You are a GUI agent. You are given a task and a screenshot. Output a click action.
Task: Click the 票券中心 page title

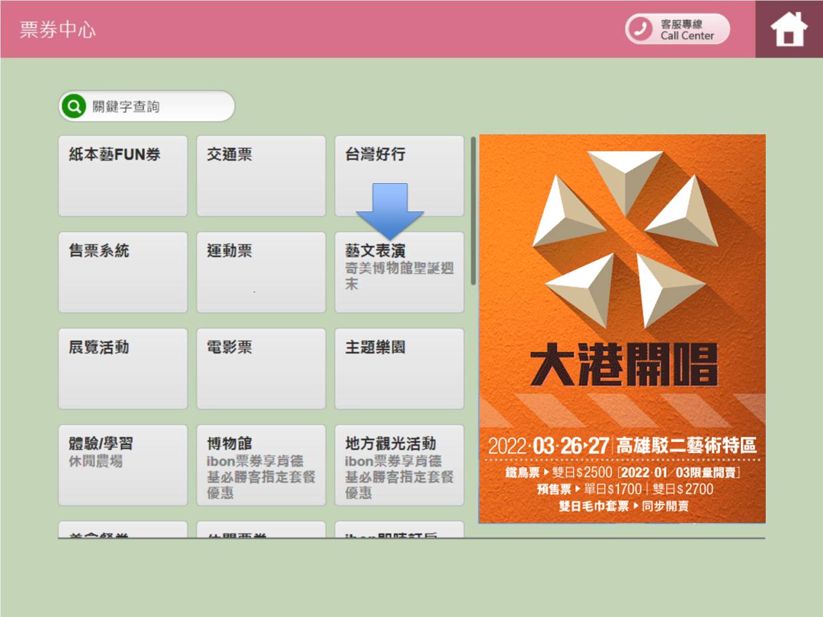coord(58,30)
